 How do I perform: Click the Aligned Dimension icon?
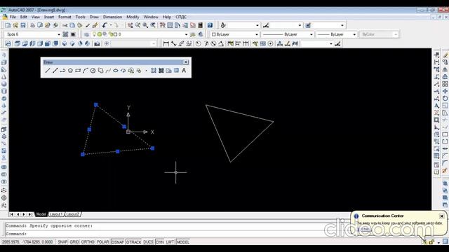point(173,43)
